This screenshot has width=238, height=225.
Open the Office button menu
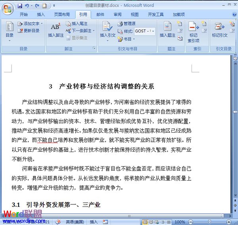[8, 8]
